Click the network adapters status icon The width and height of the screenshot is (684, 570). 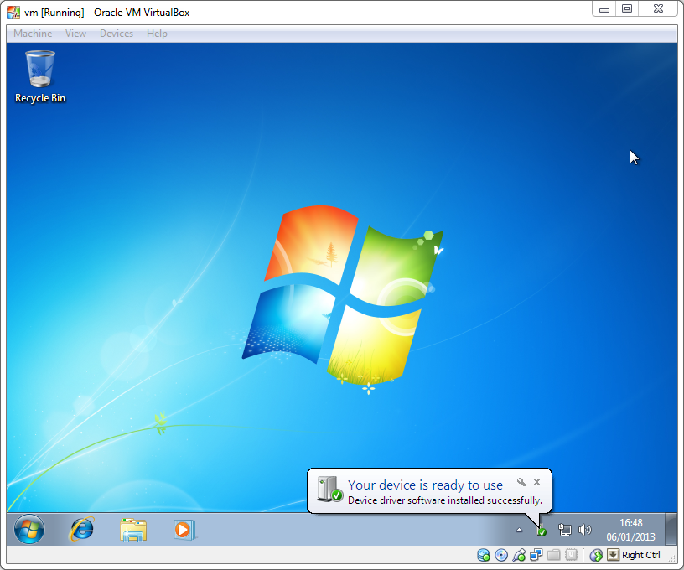(x=536, y=555)
